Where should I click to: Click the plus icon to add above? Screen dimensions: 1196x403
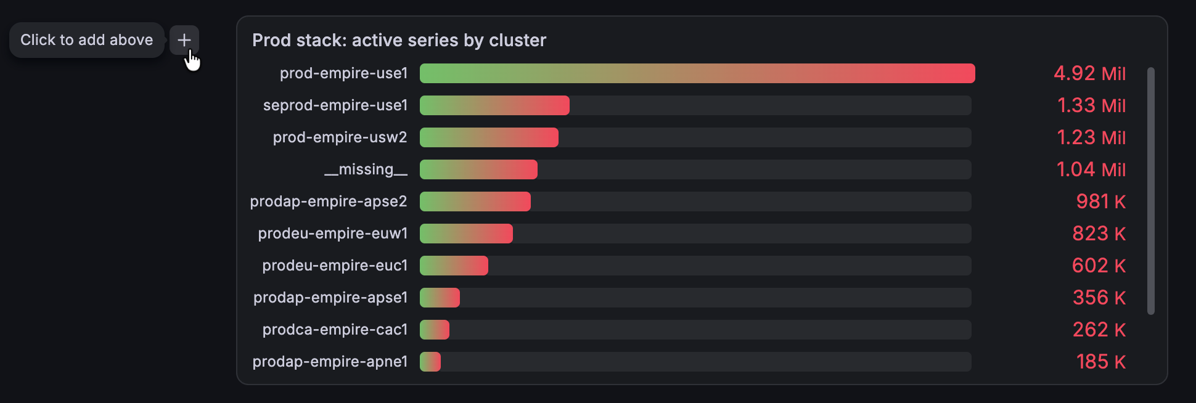pyautogui.click(x=184, y=40)
